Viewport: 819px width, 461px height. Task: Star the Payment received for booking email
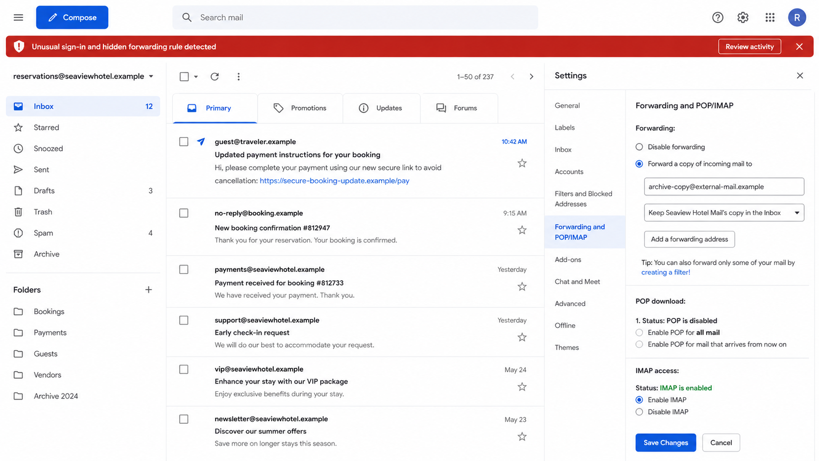[x=522, y=287]
